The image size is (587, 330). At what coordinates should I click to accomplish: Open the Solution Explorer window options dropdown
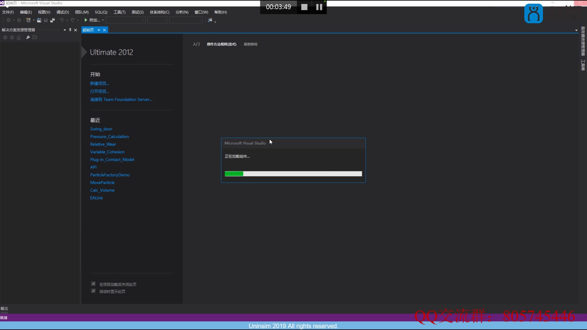click(x=65, y=30)
